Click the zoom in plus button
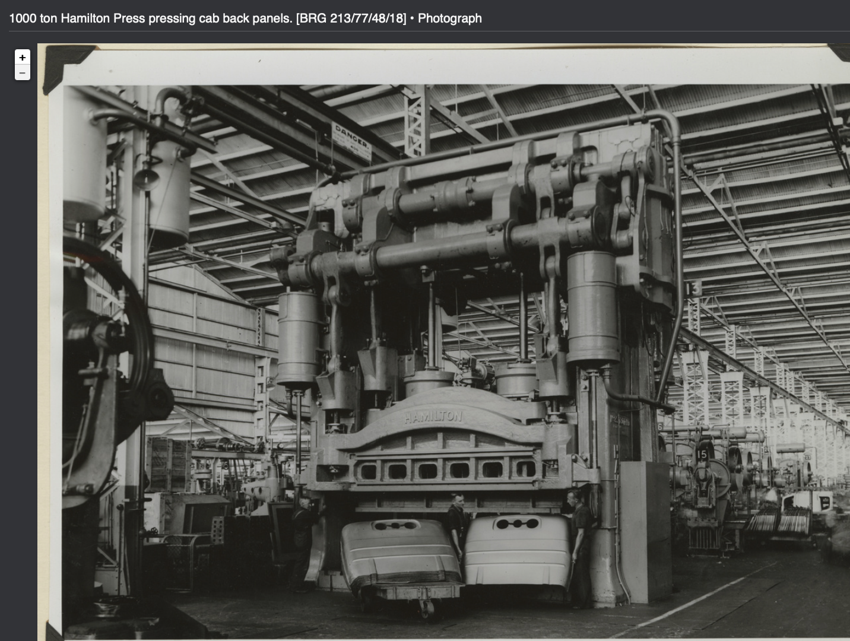This screenshot has width=850, height=641. (x=23, y=58)
